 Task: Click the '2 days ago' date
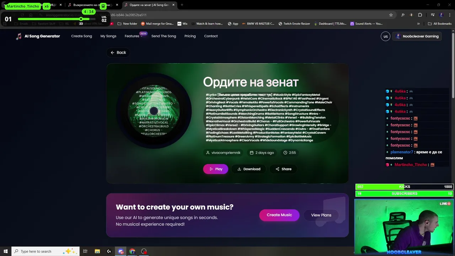pos(264,153)
